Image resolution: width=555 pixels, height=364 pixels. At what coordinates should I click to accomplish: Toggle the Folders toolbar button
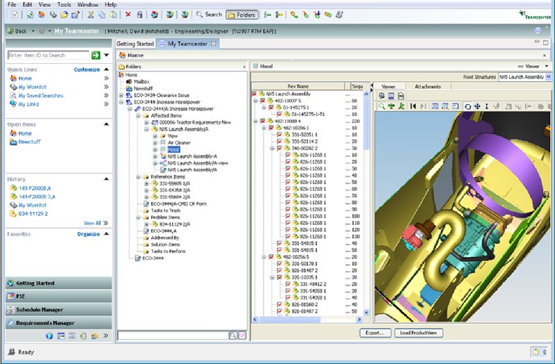click(241, 14)
